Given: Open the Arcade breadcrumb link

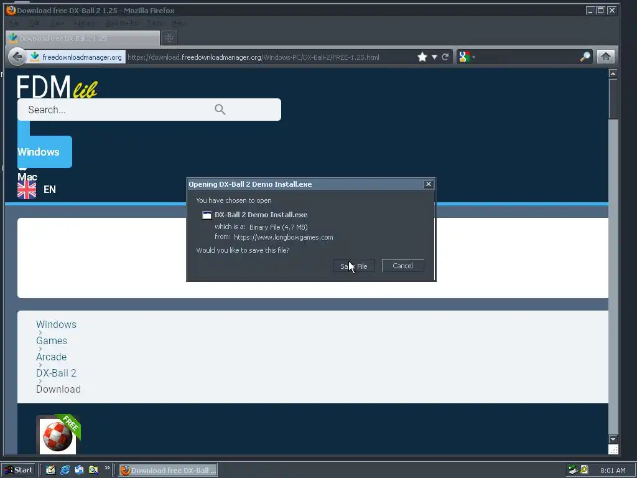Looking at the screenshot, I should 51,357.
